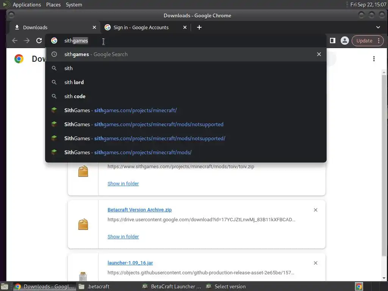
Task: Click the magnifier icon beside 'sith lord'
Action: (54, 82)
